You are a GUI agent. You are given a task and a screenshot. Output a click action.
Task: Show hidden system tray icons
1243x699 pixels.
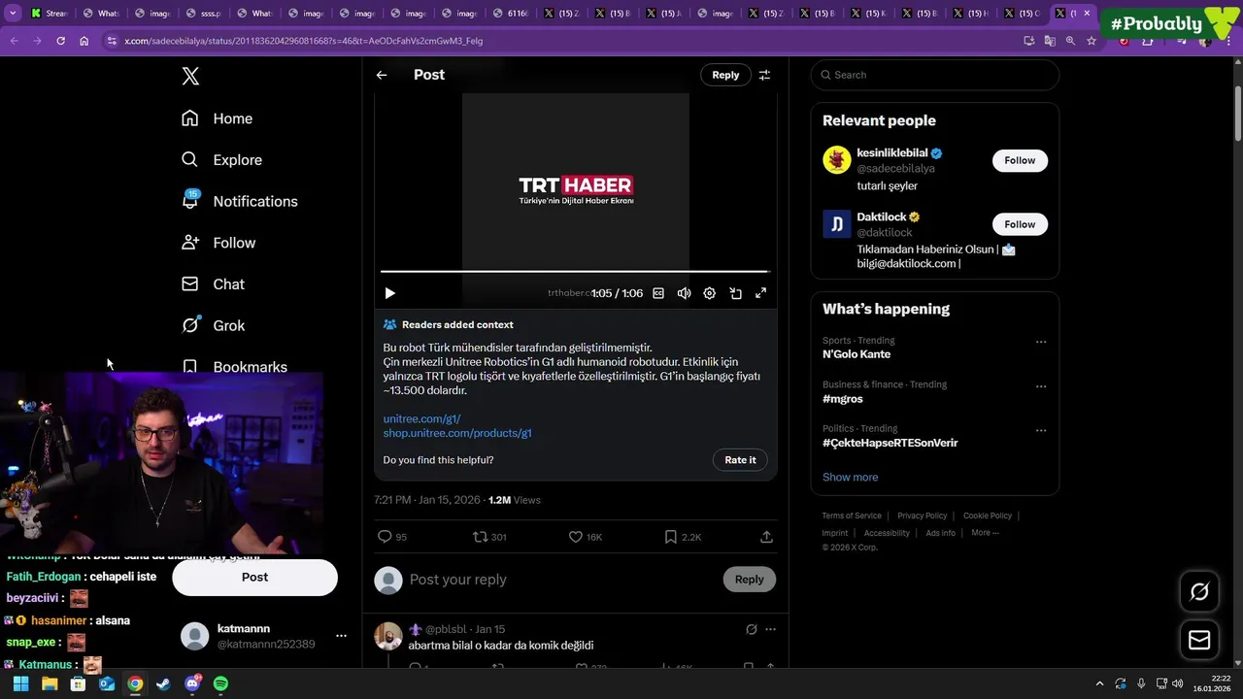pos(1099,683)
